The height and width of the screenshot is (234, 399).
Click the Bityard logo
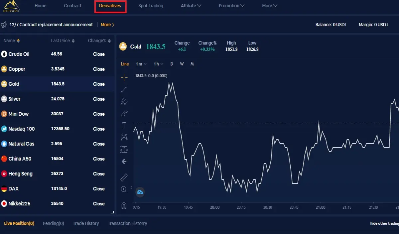[x=11, y=6]
